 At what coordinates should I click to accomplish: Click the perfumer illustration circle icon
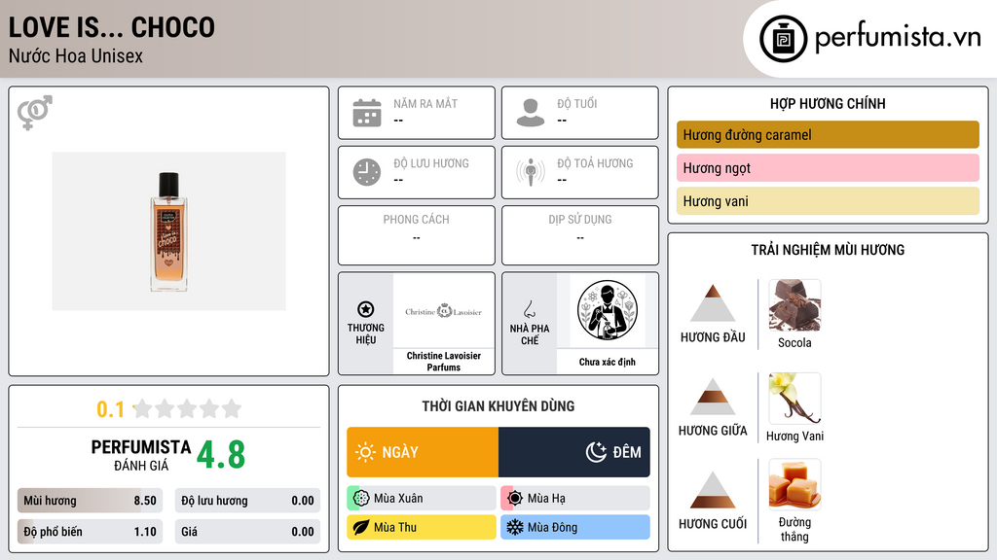tap(608, 310)
